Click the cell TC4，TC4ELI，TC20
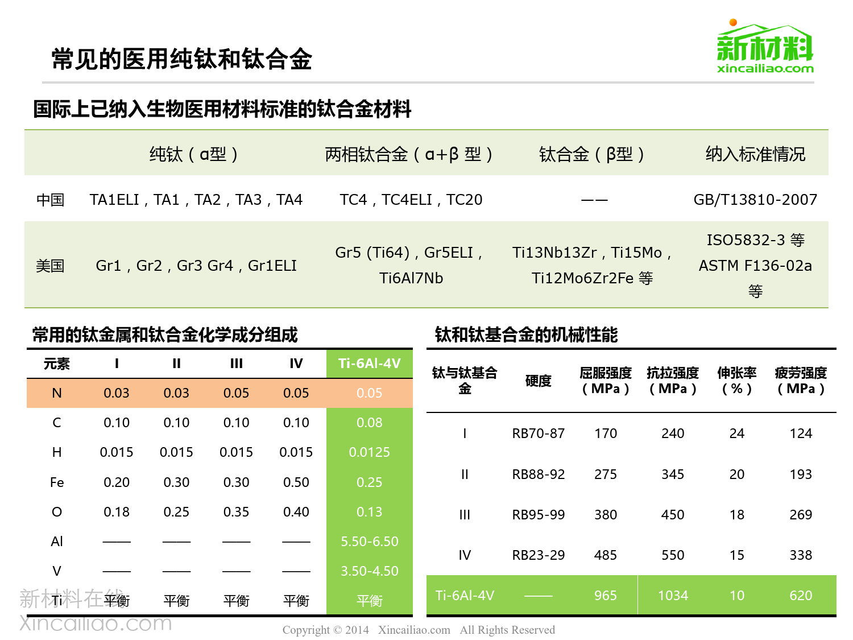The height and width of the screenshot is (640, 853). (411, 200)
